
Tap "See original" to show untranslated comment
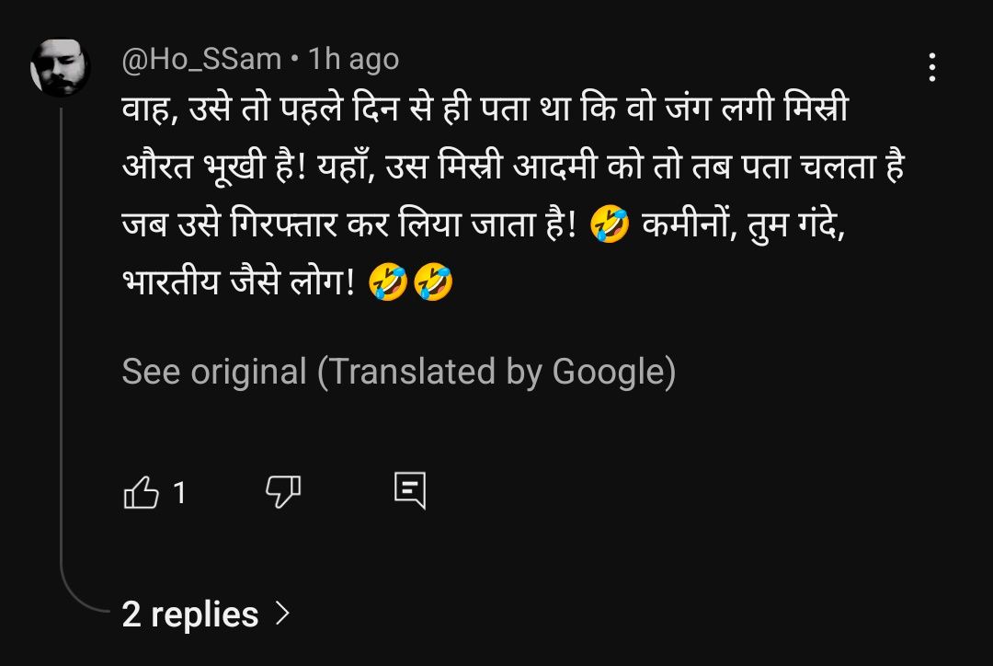(x=214, y=373)
